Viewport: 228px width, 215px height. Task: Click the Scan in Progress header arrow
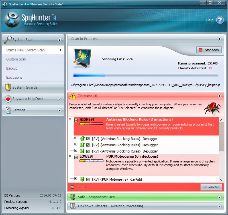[x=219, y=39]
